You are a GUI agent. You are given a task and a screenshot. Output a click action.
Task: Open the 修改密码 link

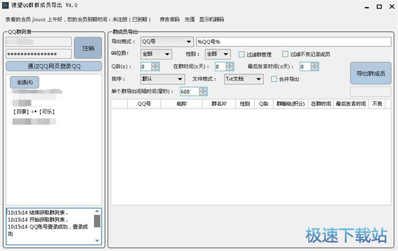tap(169, 19)
